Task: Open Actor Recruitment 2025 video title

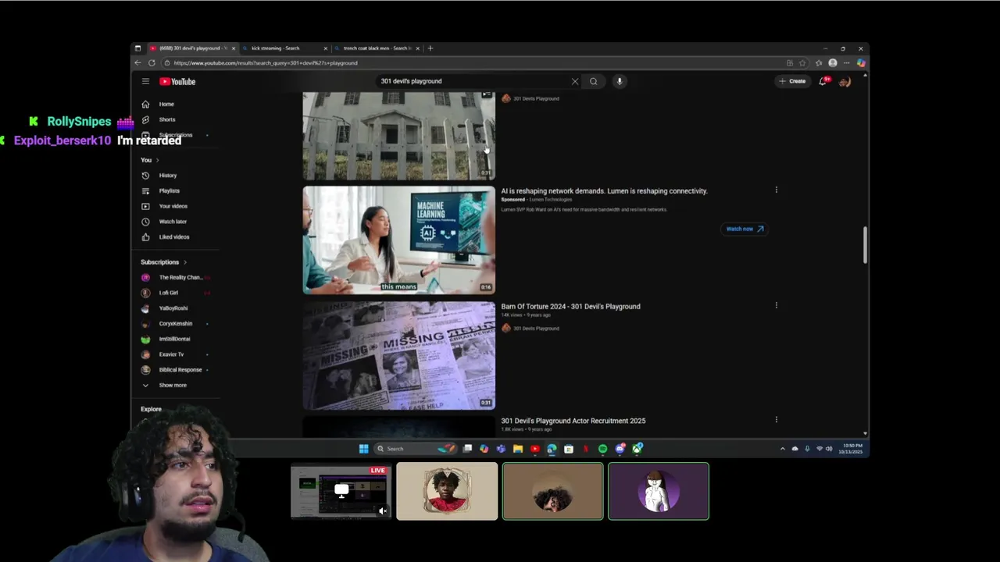Action: [x=573, y=421]
